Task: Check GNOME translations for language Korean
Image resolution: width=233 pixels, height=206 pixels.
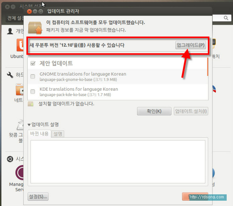Action: [33, 76]
